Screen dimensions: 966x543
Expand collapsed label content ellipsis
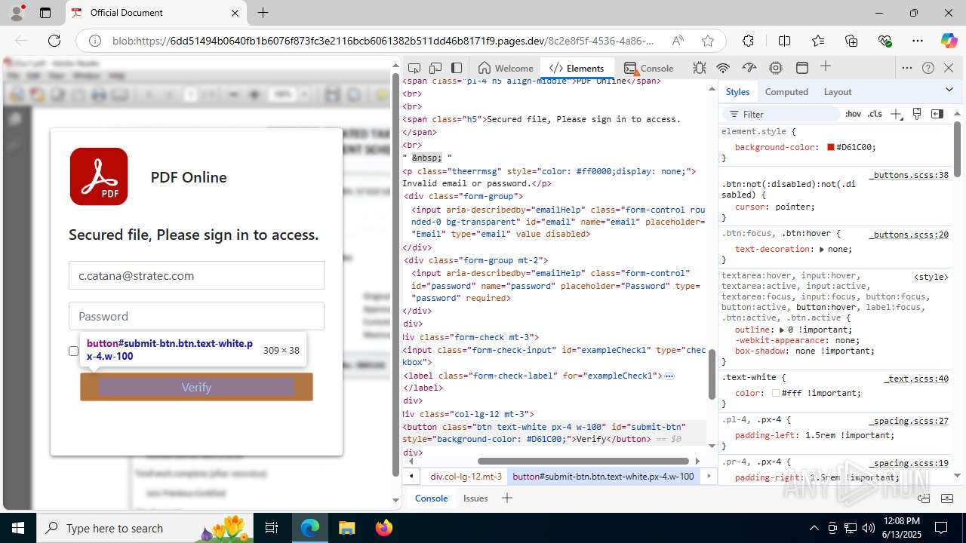pos(669,376)
